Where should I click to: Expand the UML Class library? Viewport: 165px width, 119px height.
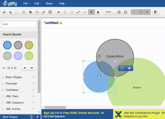(x=12, y=96)
